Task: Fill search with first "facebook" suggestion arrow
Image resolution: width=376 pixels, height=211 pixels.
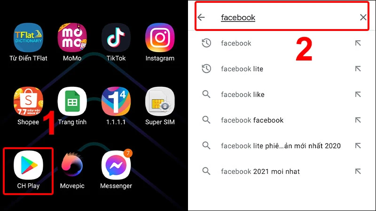Action: pos(358,43)
